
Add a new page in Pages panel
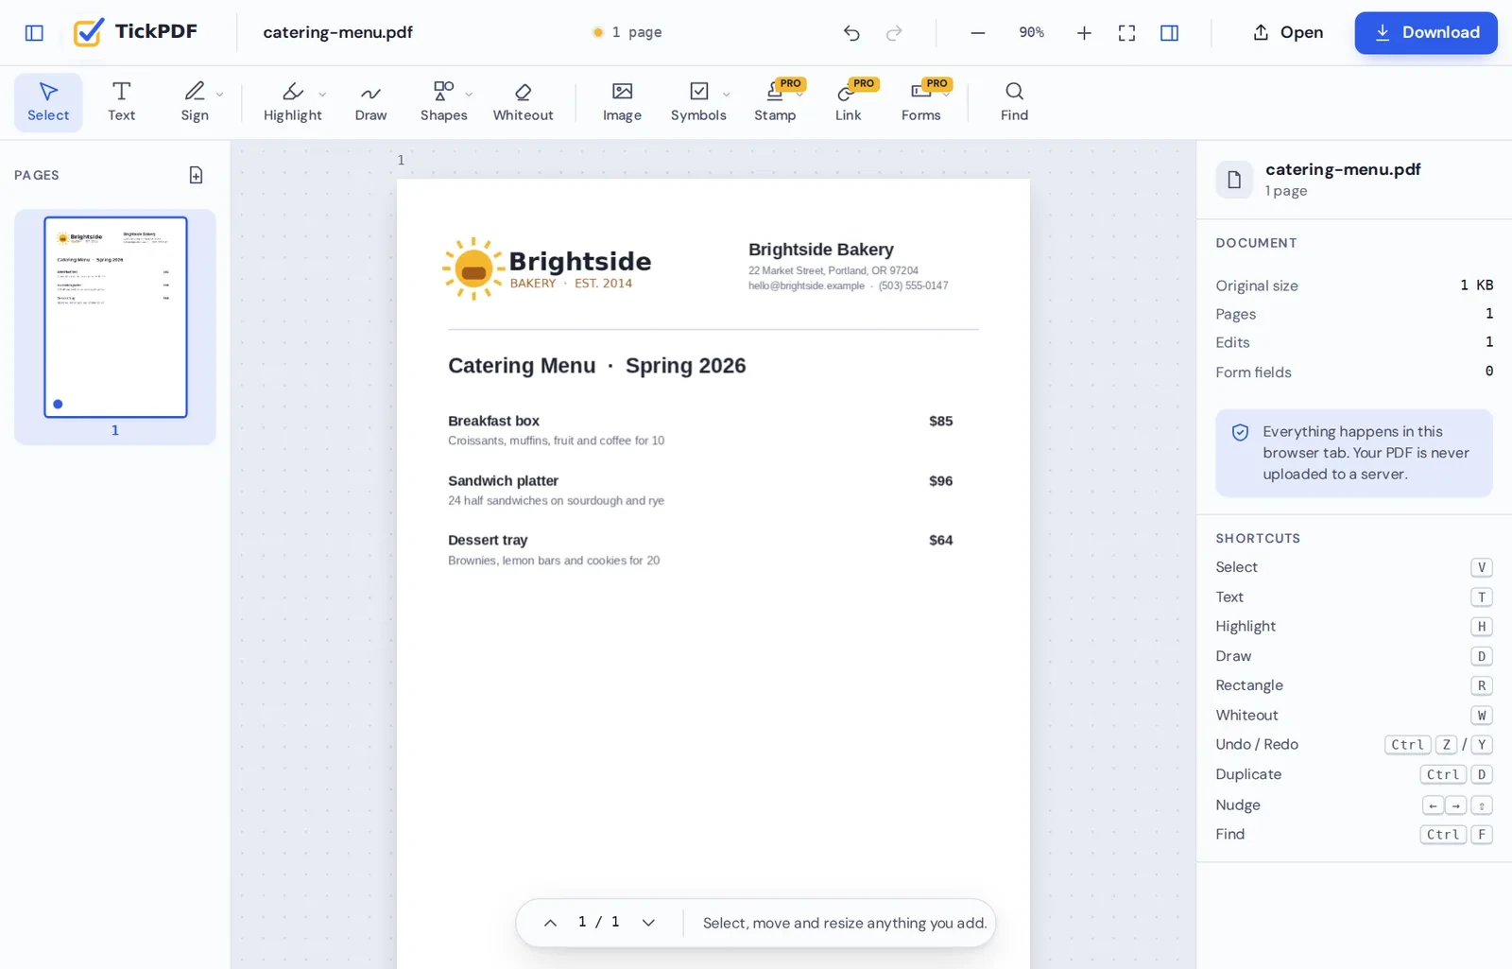[196, 175]
